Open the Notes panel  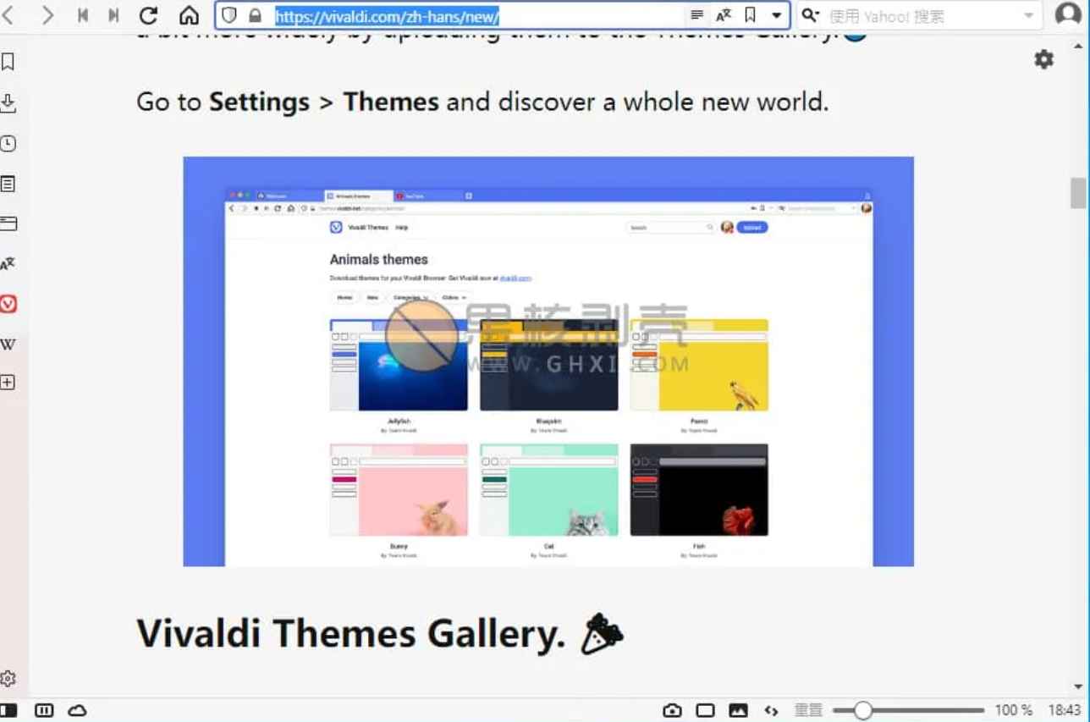click(x=8, y=184)
